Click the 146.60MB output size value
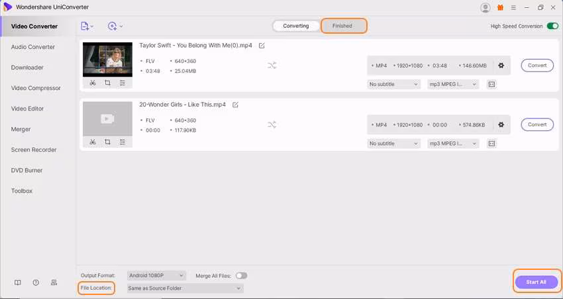This screenshot has width=563, height=299. click(x=475, y=65)
